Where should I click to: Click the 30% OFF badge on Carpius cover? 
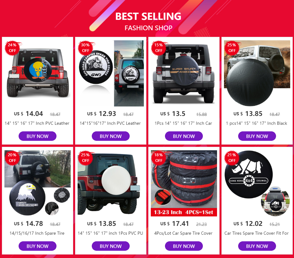pyautogui.click(x=85, y=48)
